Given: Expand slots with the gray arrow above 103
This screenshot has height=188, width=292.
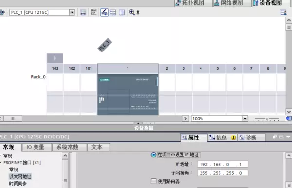Looking at the screenshot, I should coord(55,58).
